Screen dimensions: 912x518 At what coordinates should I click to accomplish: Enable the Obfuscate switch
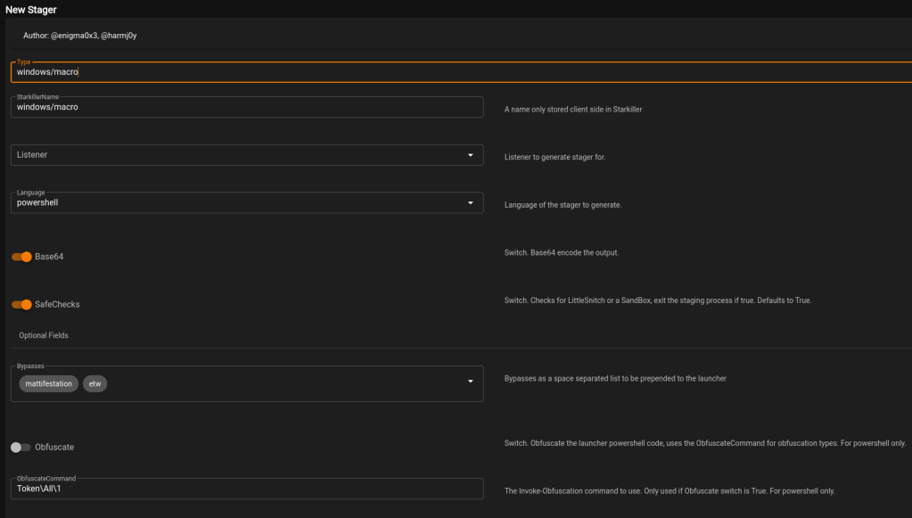(x=21, y=447)
